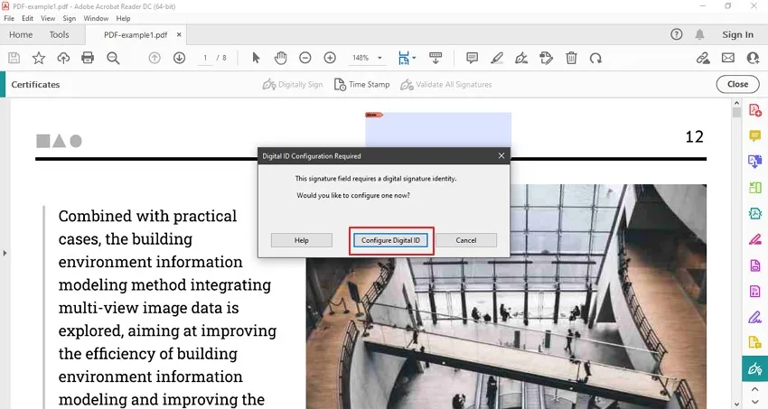Open the zoom level dropdown arrow
The width and height of the screenshot is (768, 409).
pyautogui.click(x=379, y=58)
